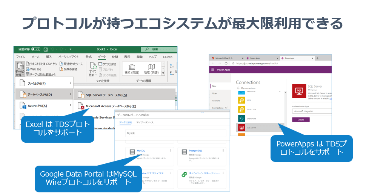This screenshot has width=366, height=195.
Task: Close the Microsoft Office ホーム browser tab
Action: 243,58
